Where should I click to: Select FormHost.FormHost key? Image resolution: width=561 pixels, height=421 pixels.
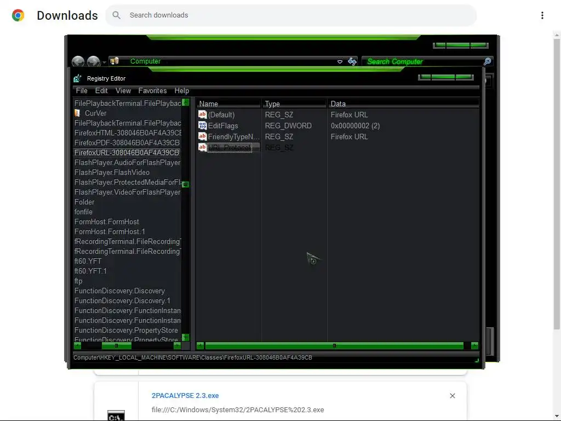[107, 221]
